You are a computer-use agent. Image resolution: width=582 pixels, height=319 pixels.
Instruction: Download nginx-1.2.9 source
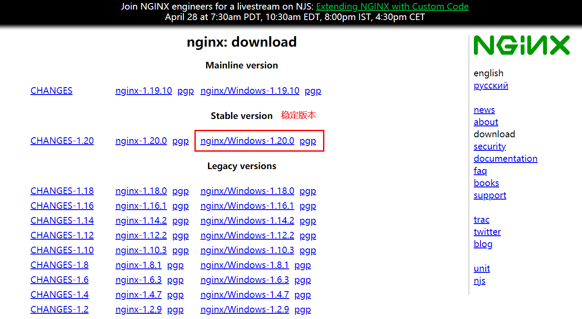click(139, 309)
